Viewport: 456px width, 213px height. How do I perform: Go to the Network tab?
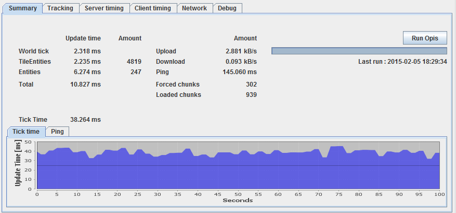coord(194,8)
